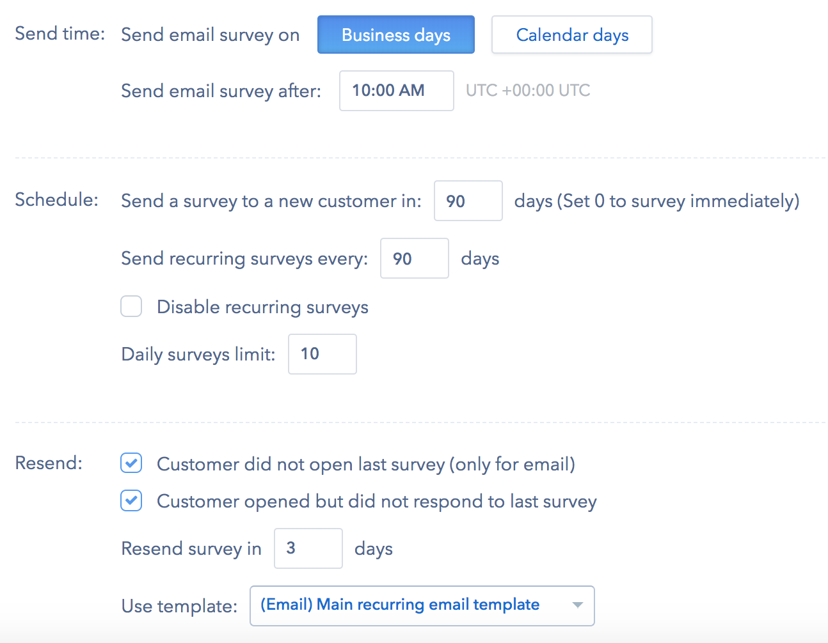Click the UTC +00:00 UTC timezone text
This screenshot has width=828, height=643.
click(x=528, y=90)
